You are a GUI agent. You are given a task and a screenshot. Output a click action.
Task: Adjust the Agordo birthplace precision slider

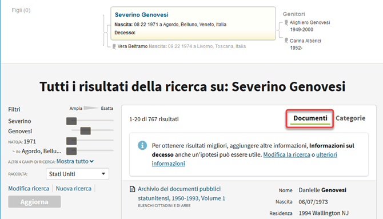coord(71,151)
